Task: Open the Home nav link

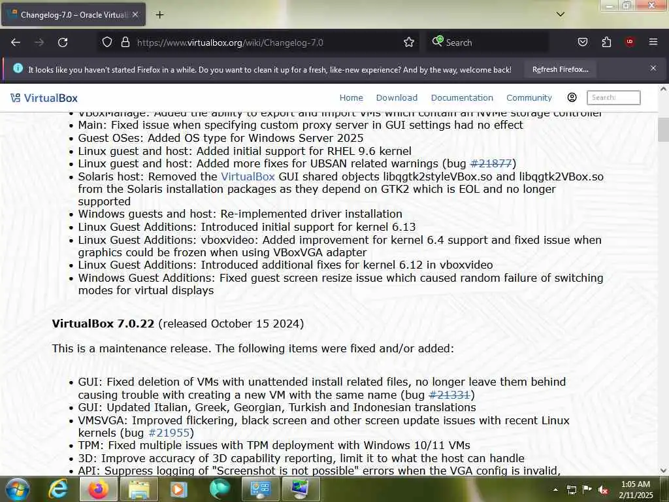Action: tap(351, 98)
